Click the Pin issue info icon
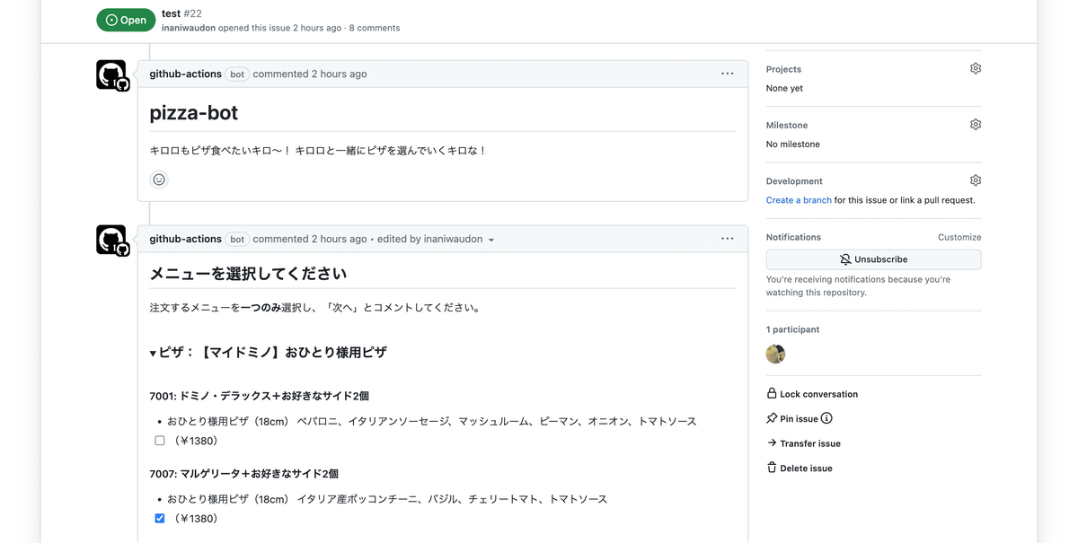 tap(826, 418)
